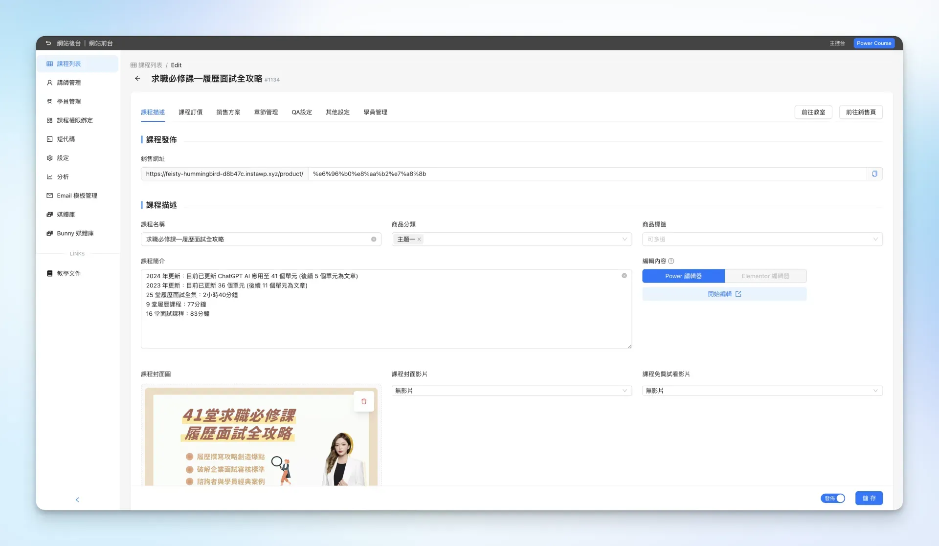Switch to the 課程訂價 tab
The image size is (939, 546).
(x=190, y=112)
